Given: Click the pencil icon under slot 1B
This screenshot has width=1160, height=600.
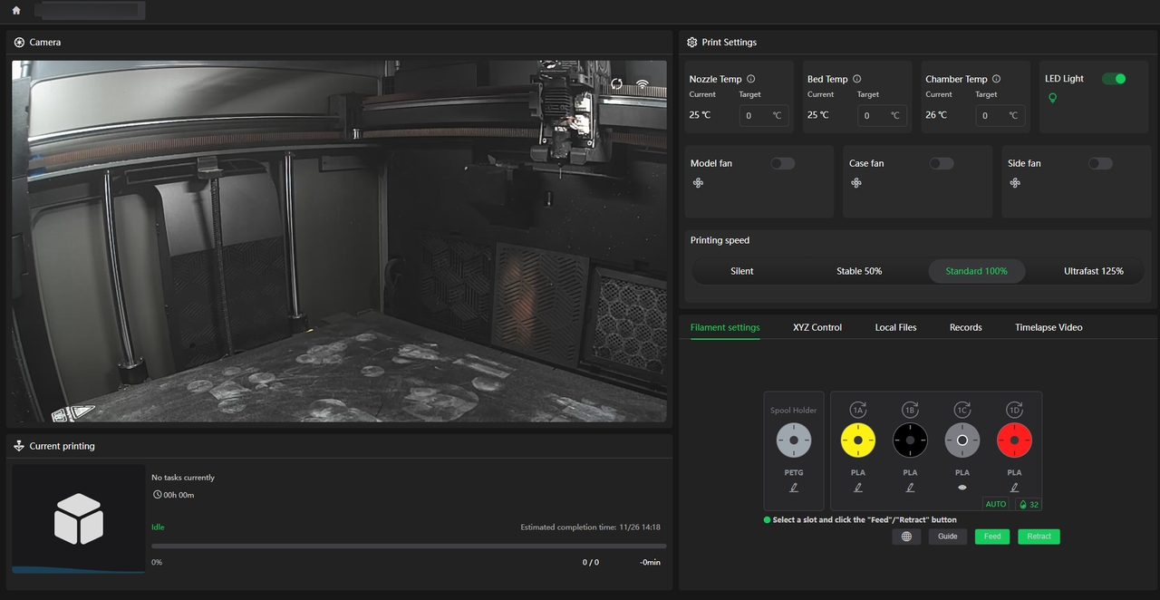Looking at the screenshot, I should (910, 488).
